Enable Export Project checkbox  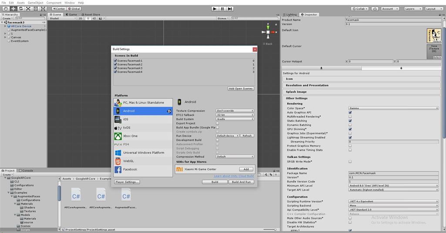point(217,123)
